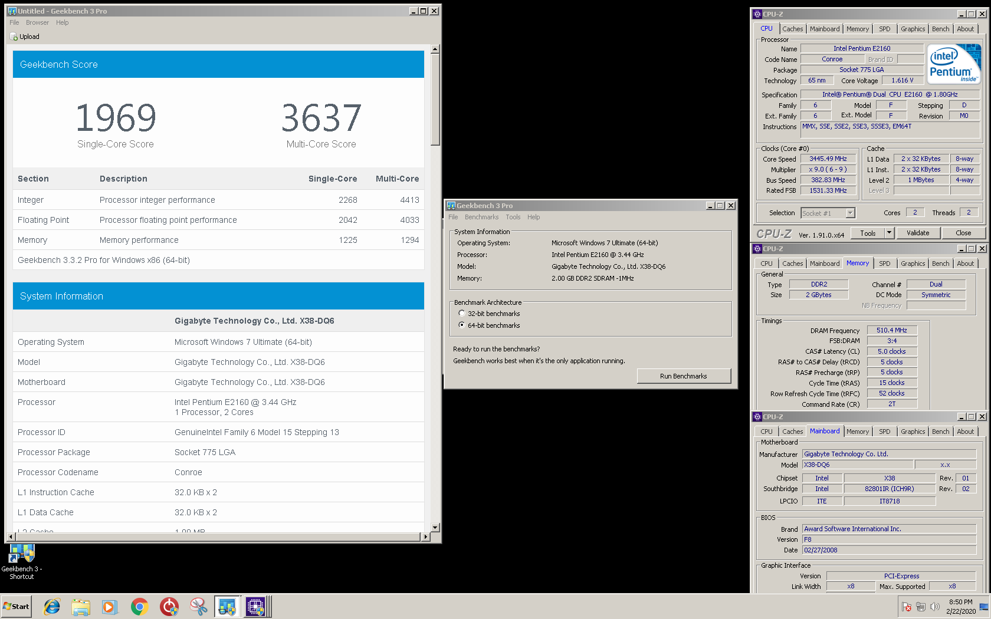Click the Start button
This screenshot has width=991, height=619.
point(16,607)
